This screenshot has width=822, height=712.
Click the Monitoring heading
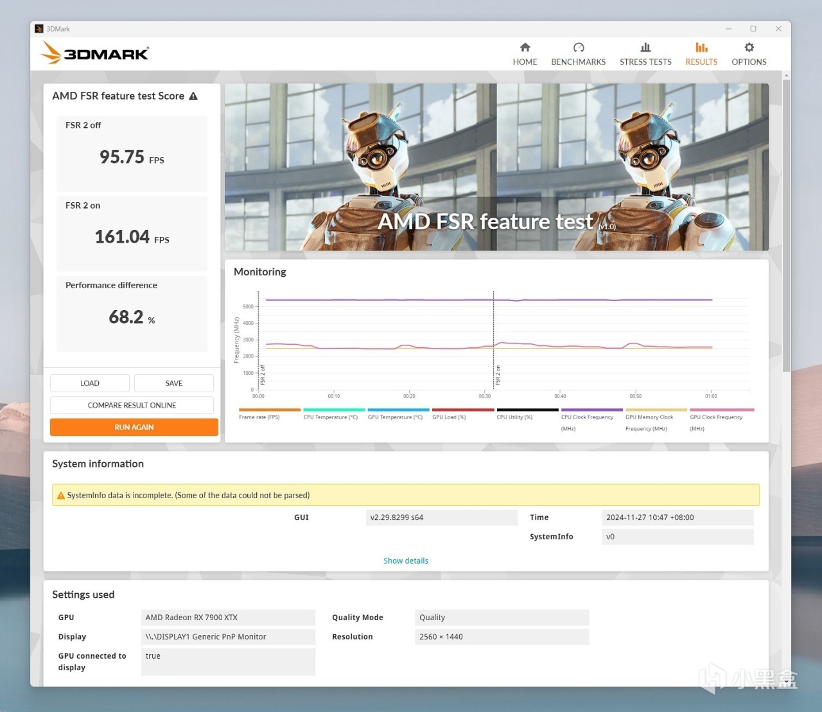click(260, 272)
